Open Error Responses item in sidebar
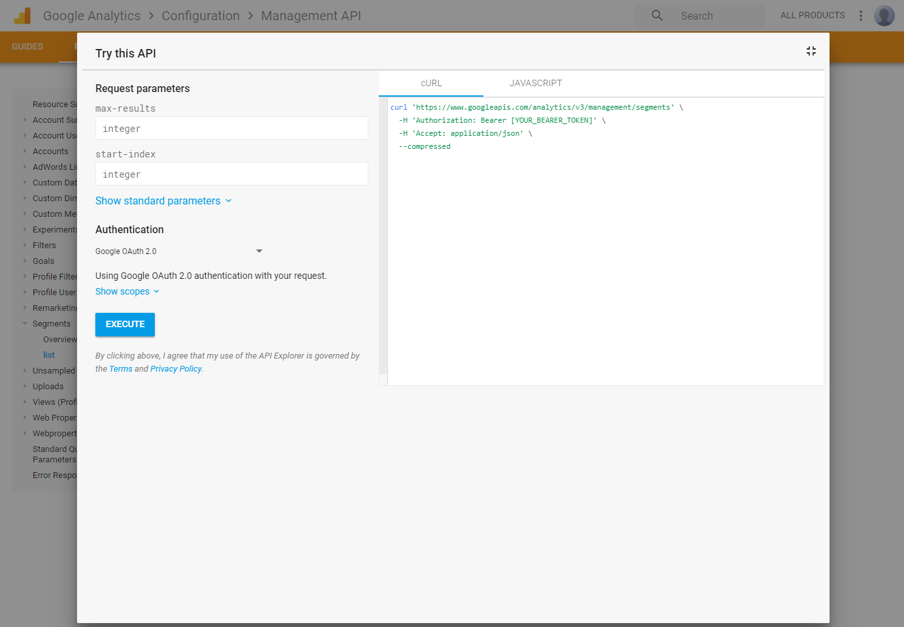The image size is (904, 627). 55,475
